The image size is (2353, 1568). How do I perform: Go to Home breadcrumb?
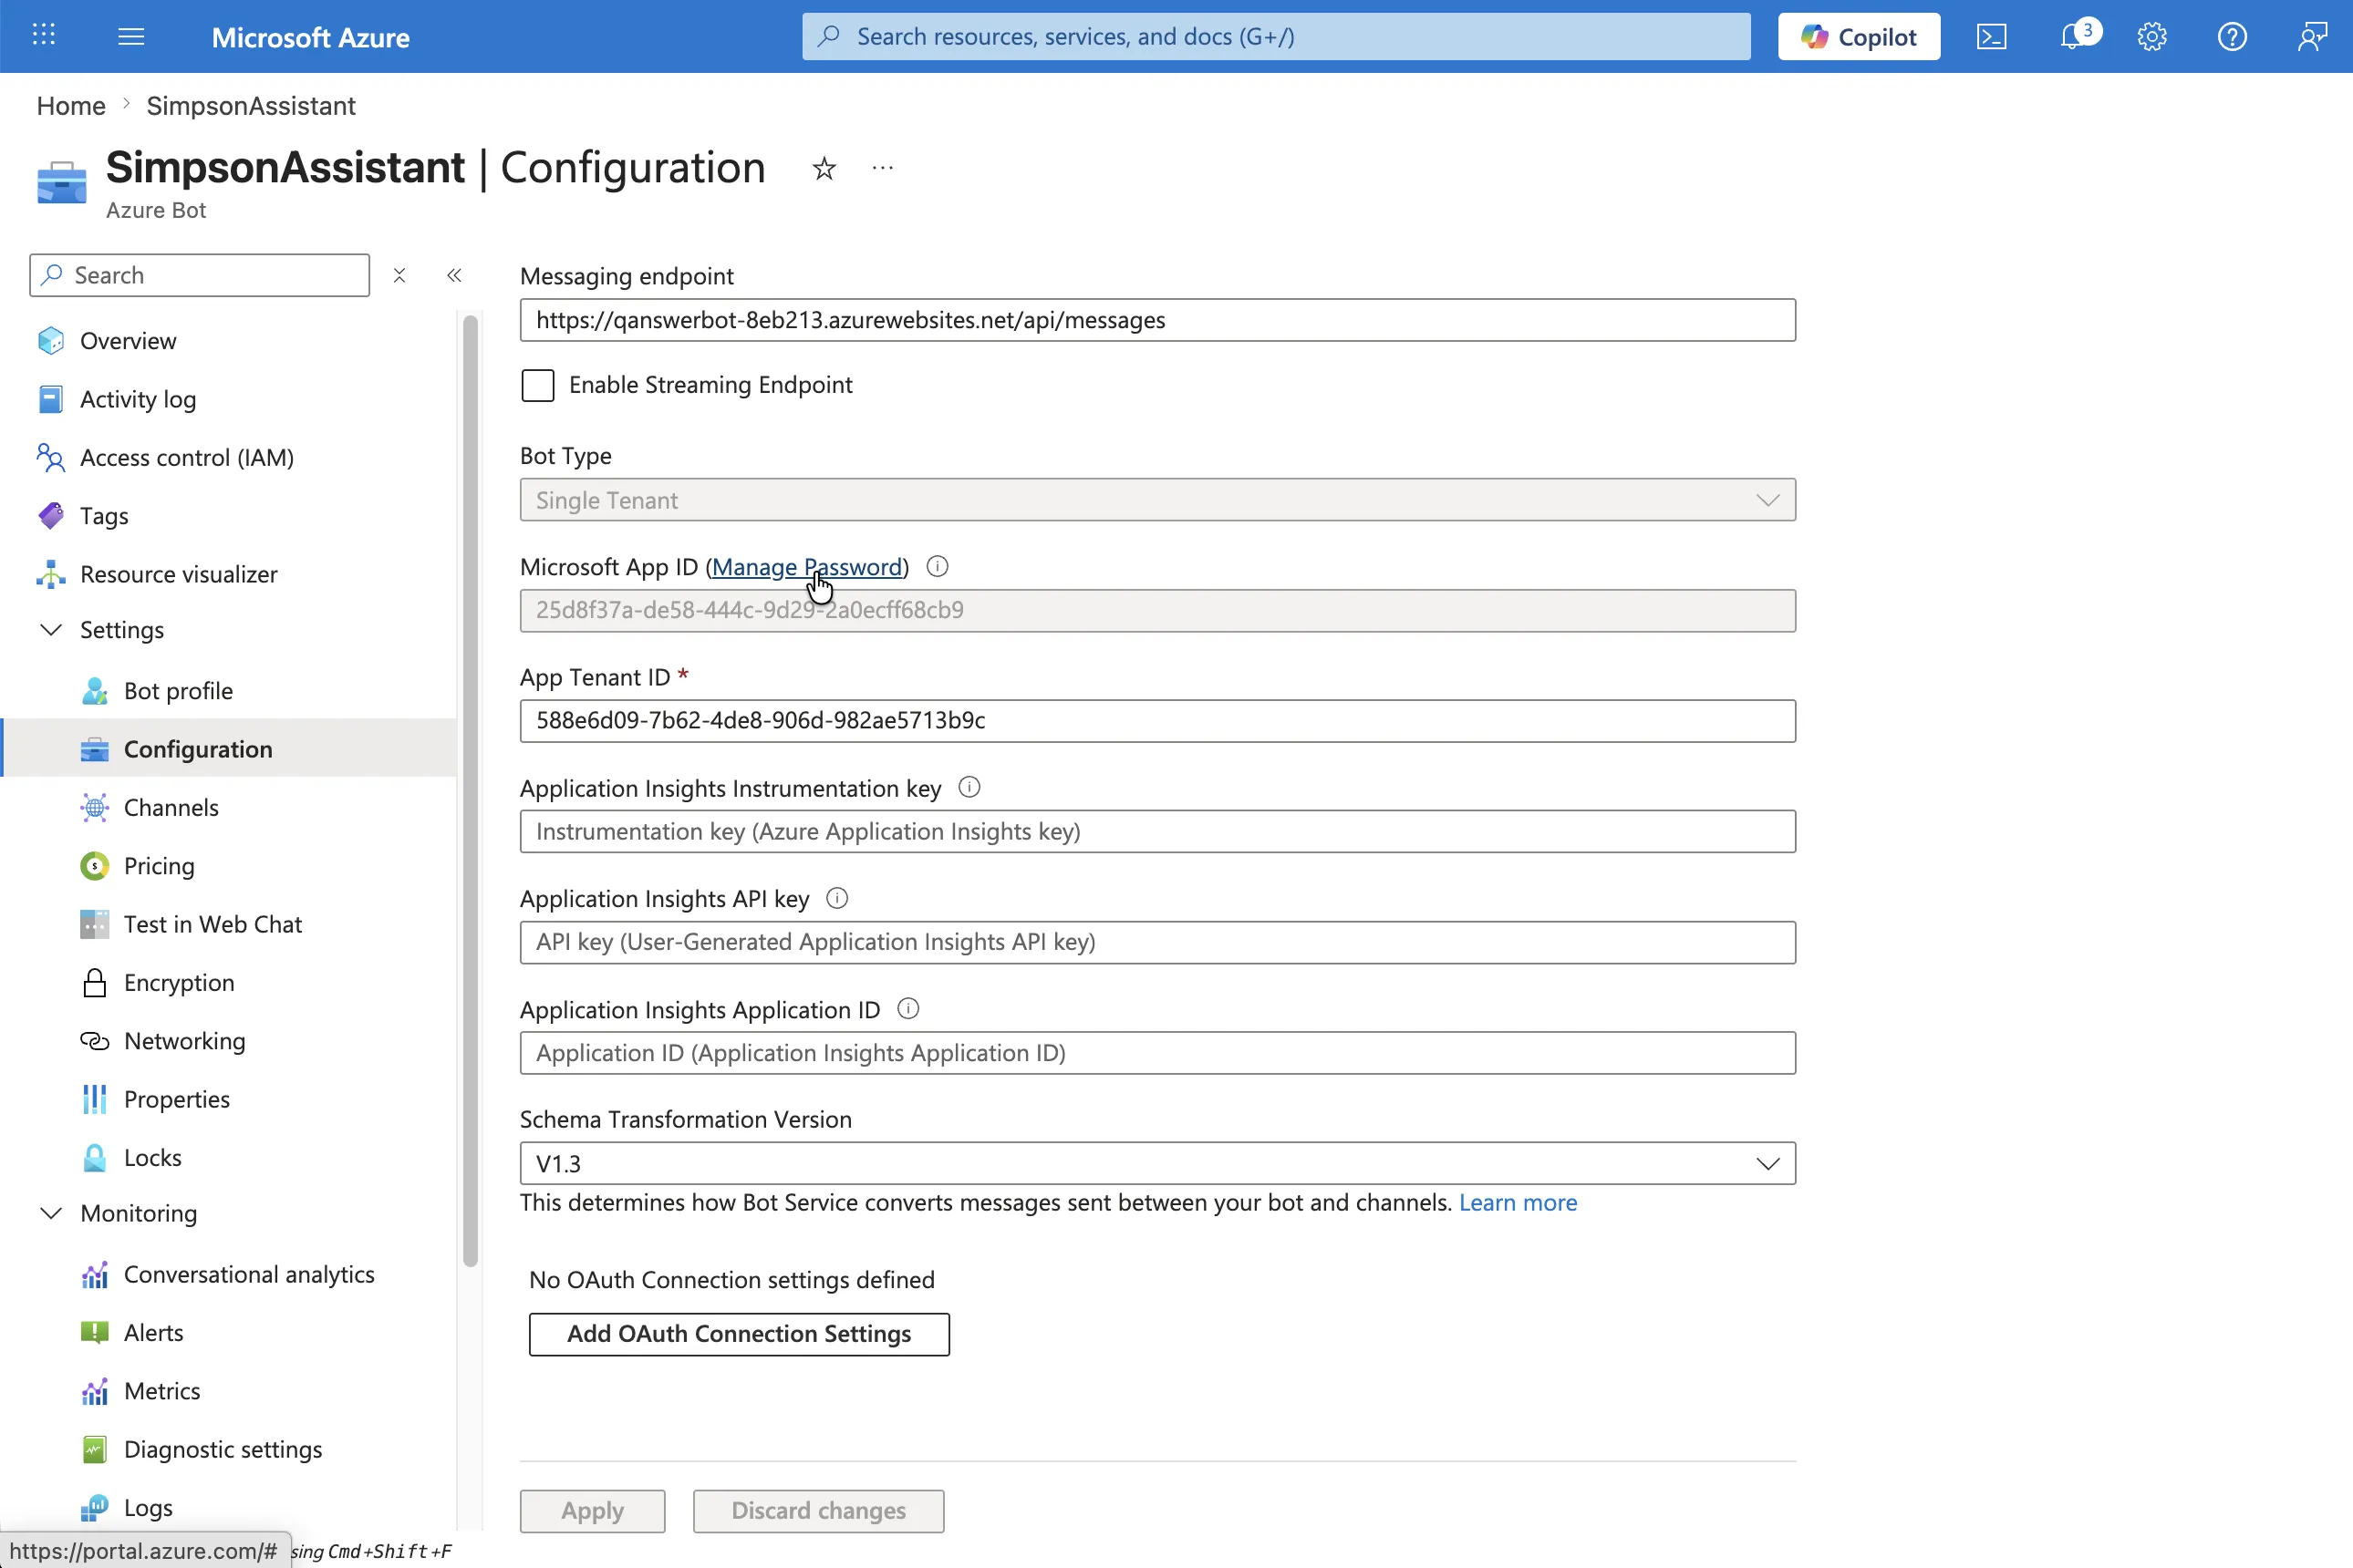click(71, 106)
